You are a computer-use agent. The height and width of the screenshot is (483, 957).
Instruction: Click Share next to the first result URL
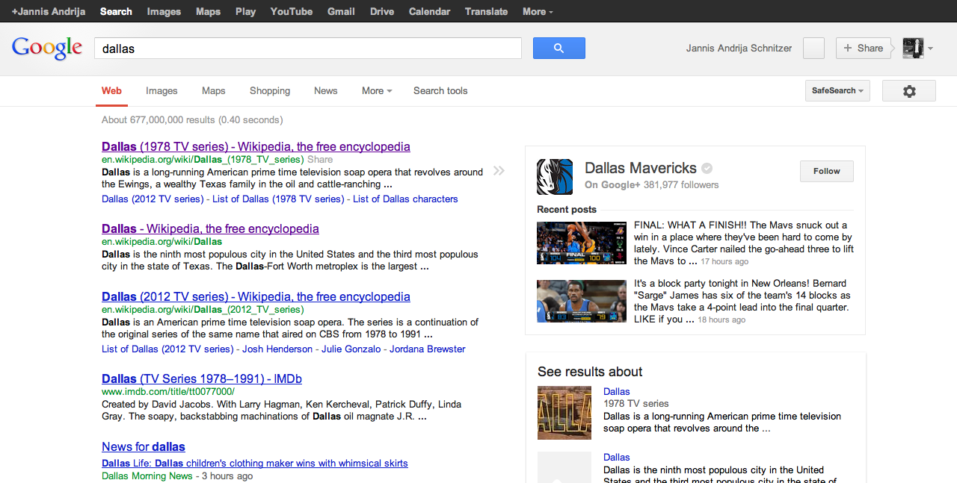[320, 159]
